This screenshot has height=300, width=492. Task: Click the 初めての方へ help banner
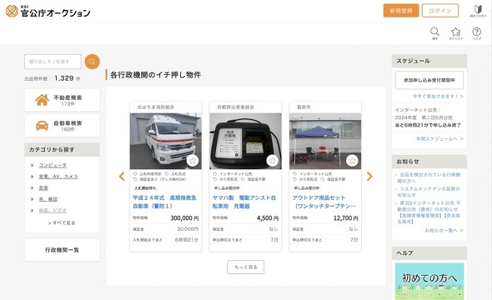[429, 281]
